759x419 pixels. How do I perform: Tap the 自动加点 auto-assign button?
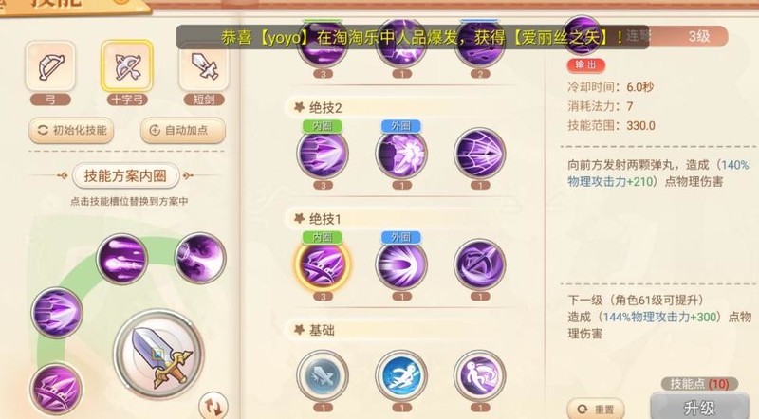(182, 130)
